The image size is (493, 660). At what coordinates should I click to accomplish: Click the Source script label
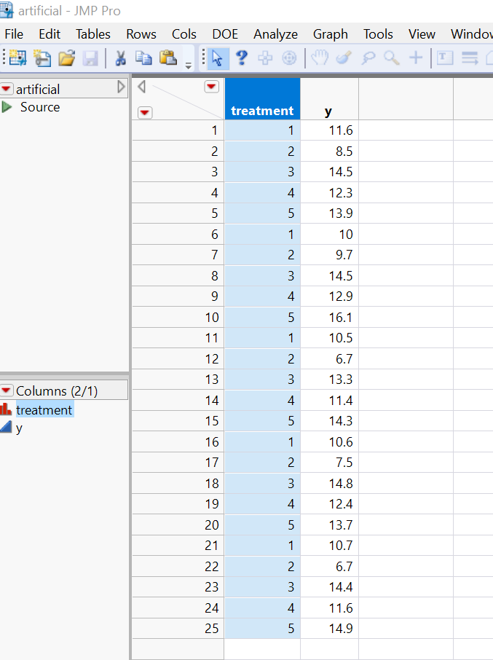40,107
